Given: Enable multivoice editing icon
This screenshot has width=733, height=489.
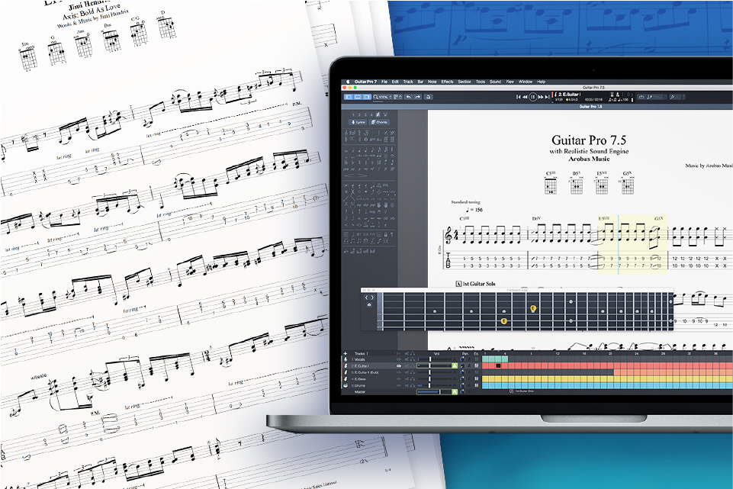Looking at the screenshot, I should click(378, 114).
